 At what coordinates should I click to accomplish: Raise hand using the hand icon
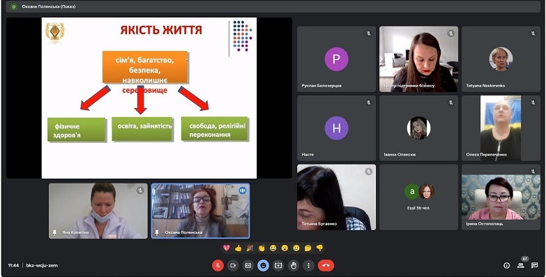point(294,266)
